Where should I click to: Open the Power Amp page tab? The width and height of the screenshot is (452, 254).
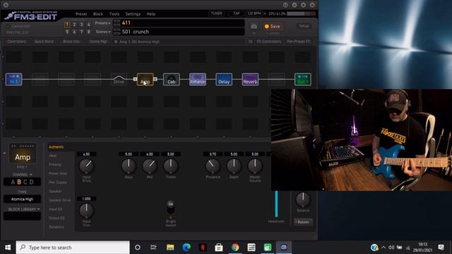tap(58, 174)
